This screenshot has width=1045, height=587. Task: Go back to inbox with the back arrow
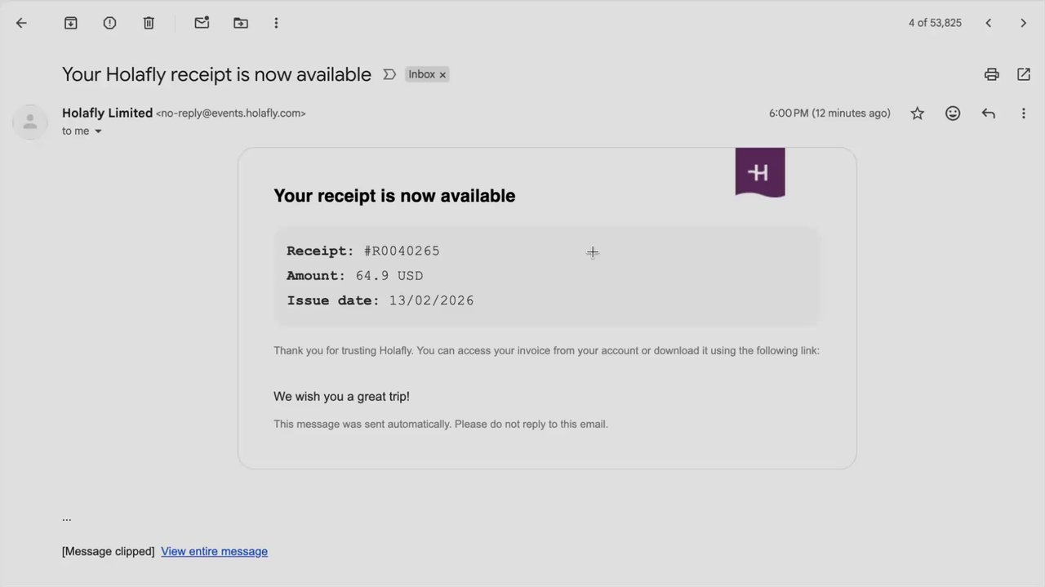21,23
